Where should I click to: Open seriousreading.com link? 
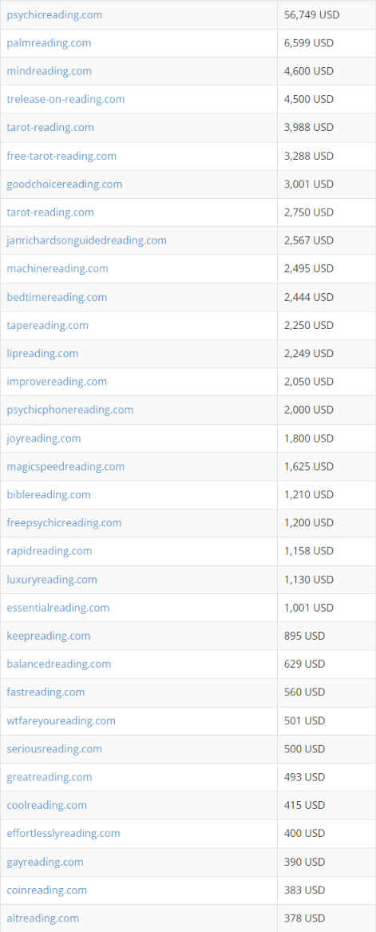[x=54, y=749]
